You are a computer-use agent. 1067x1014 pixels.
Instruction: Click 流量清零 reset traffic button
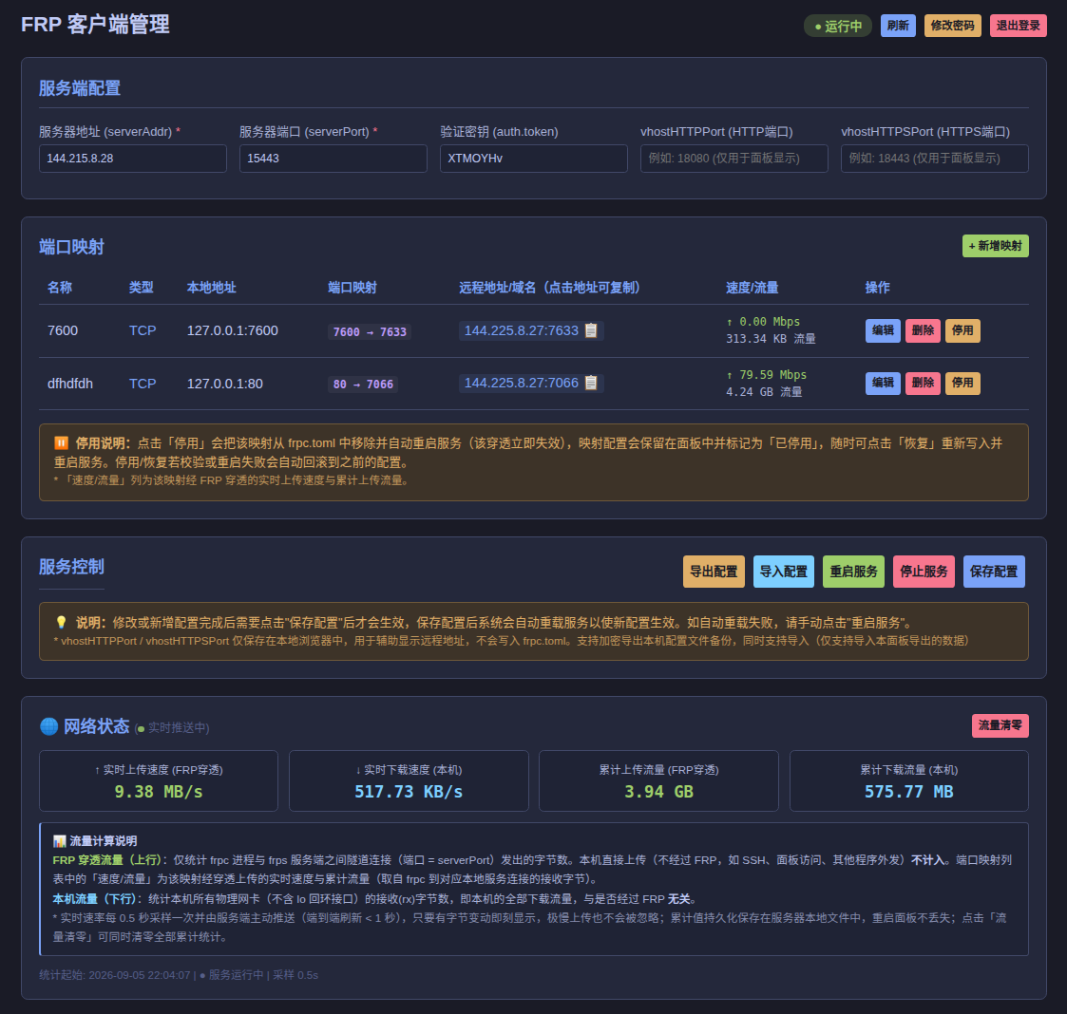(x=1000, y=725)
